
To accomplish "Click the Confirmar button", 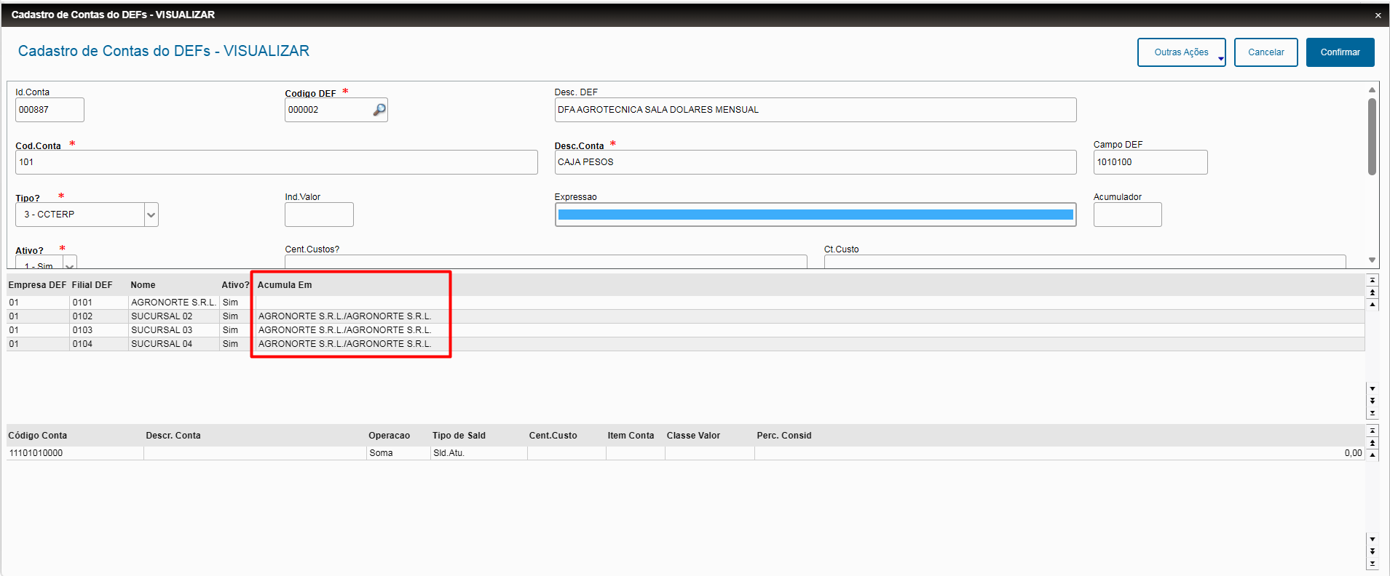I will point(1340,52).
